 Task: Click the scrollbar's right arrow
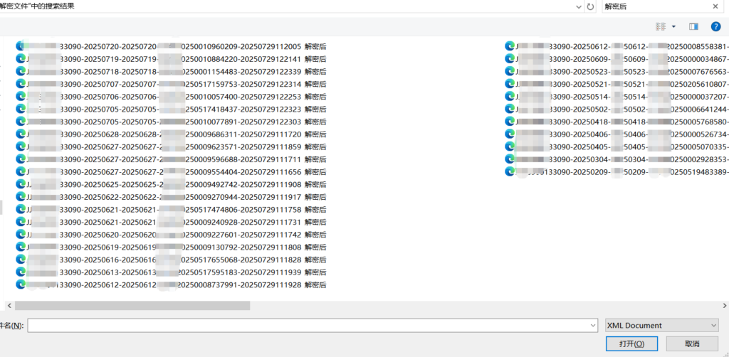click(x=723, y=305)
